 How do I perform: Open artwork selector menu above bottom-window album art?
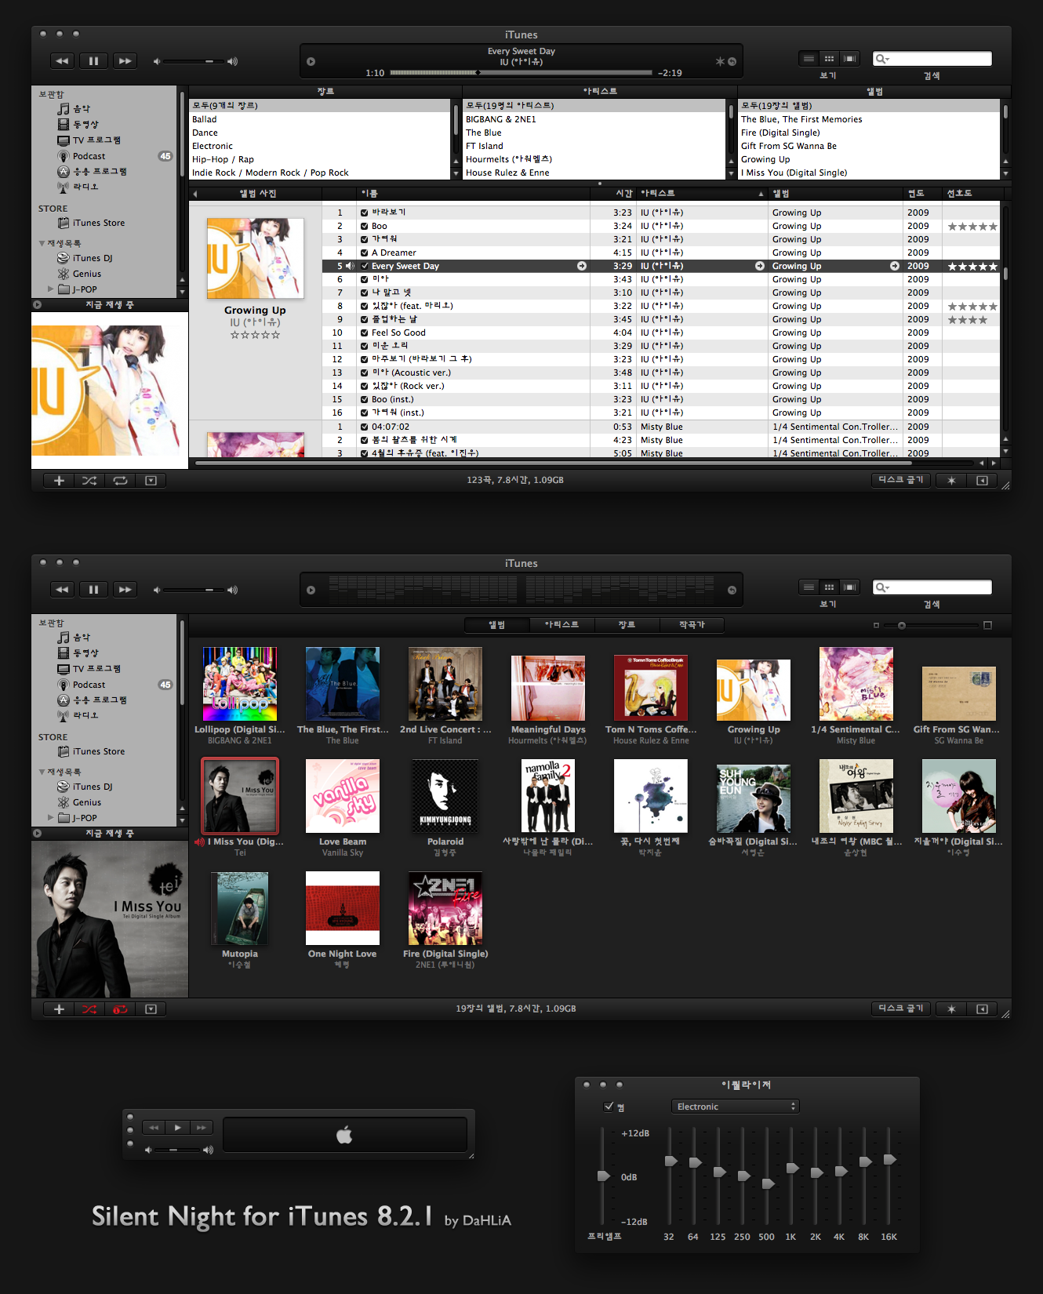click(x=37, y=834)
